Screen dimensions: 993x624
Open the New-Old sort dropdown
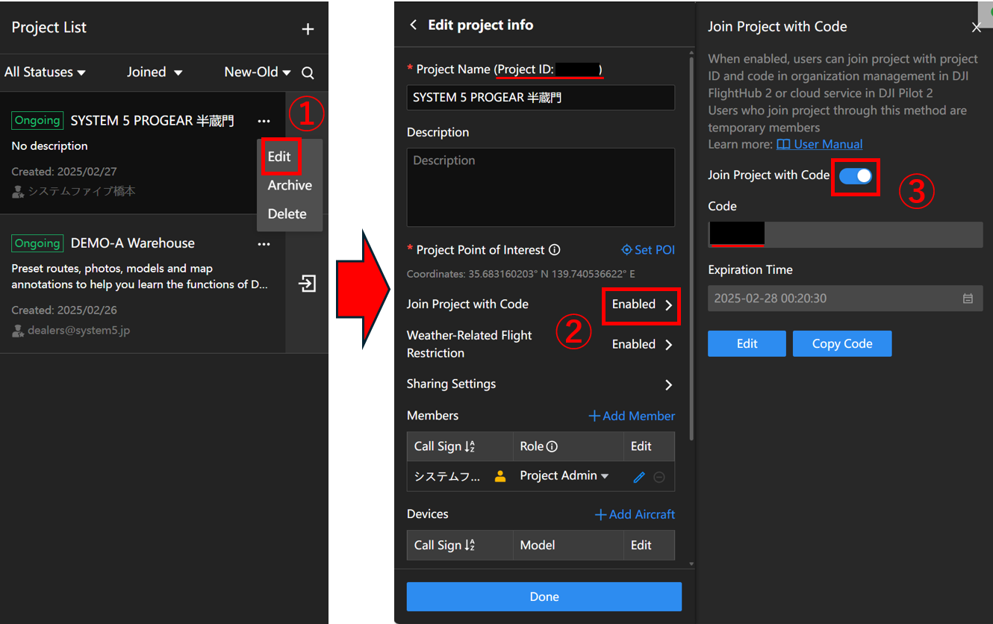click(x=258, y=72)
